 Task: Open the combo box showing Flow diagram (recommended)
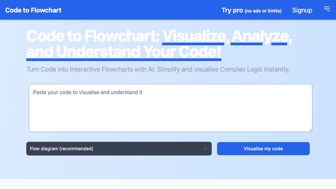[119, 149]
